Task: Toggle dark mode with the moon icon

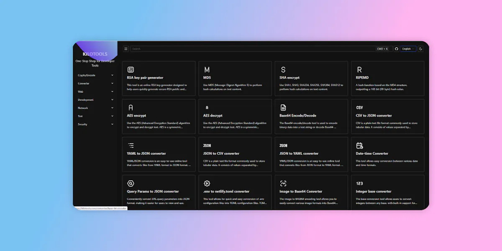Action: (x=421, y=49)
